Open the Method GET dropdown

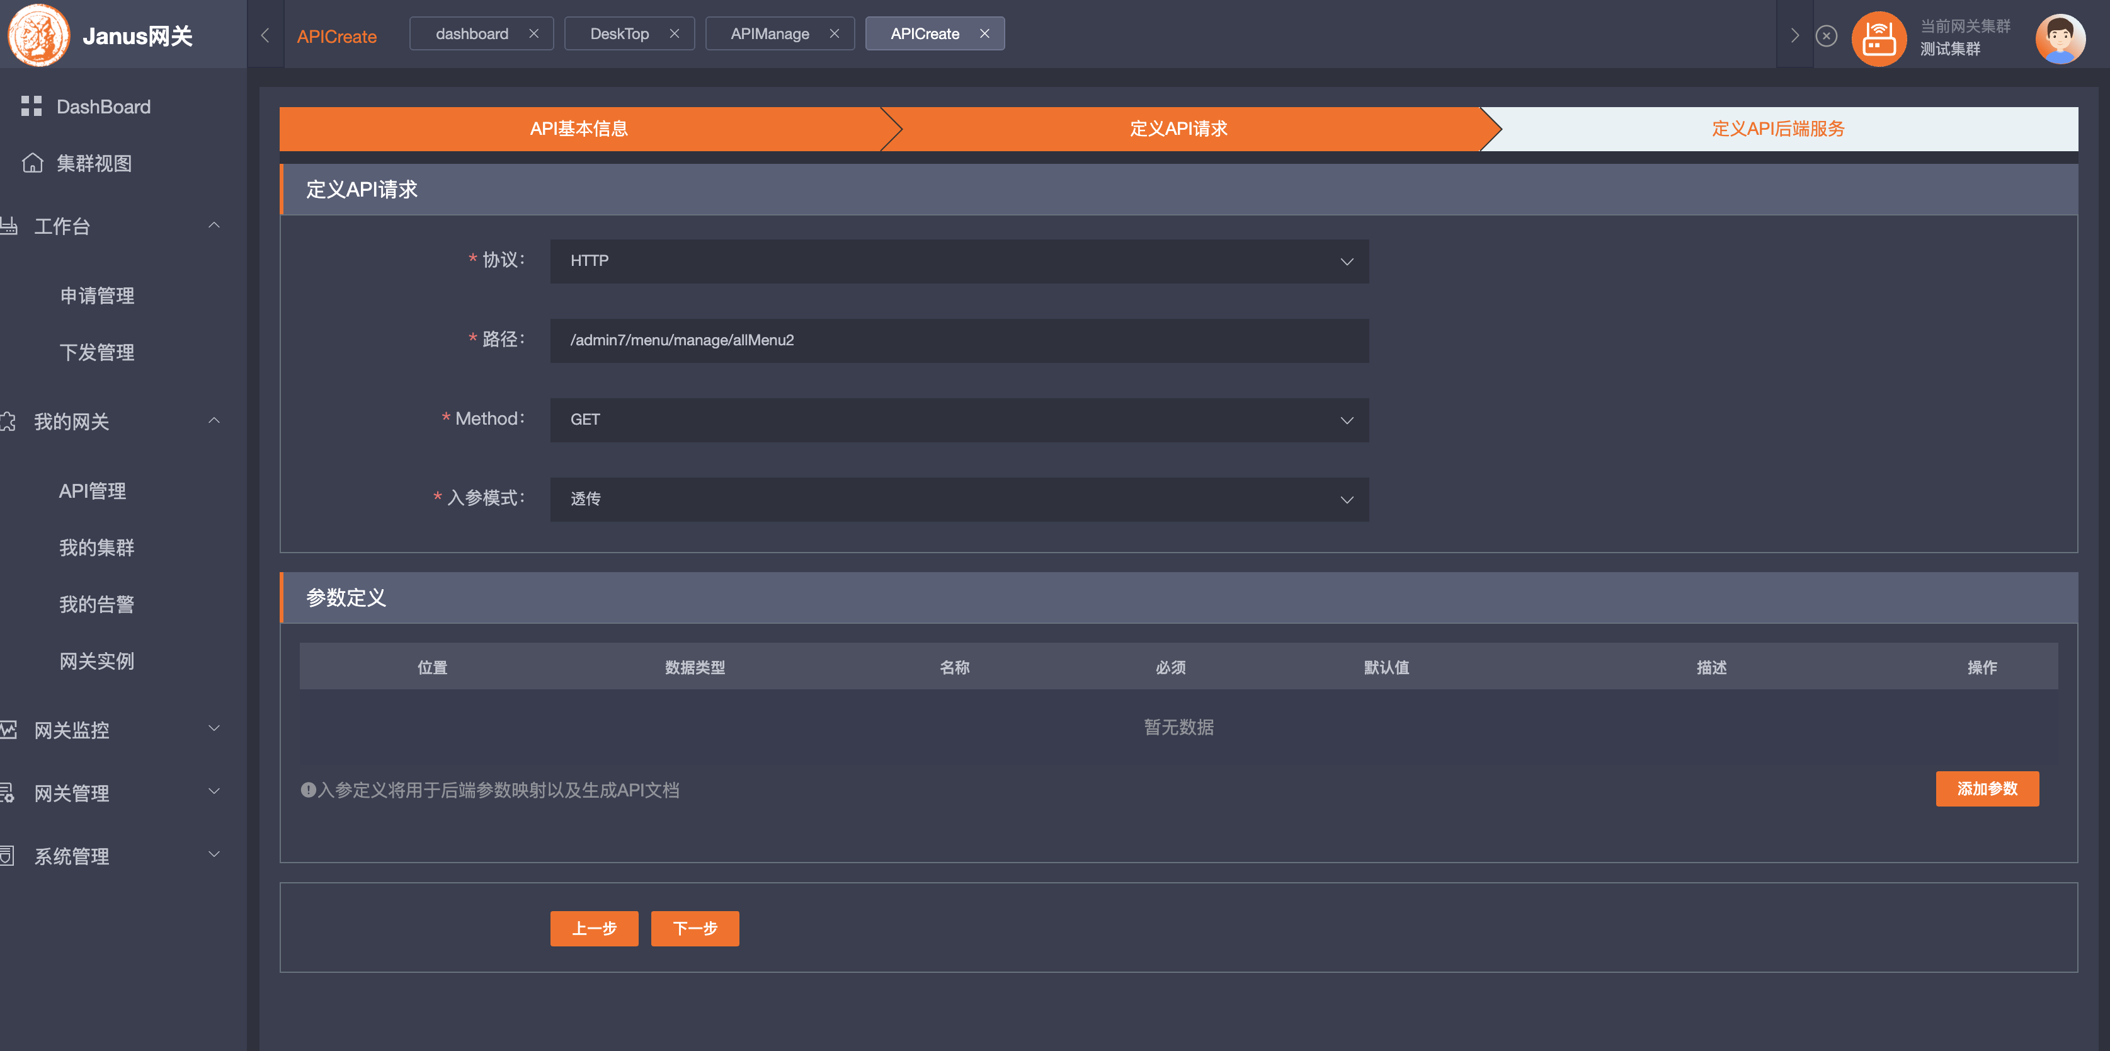959,420
